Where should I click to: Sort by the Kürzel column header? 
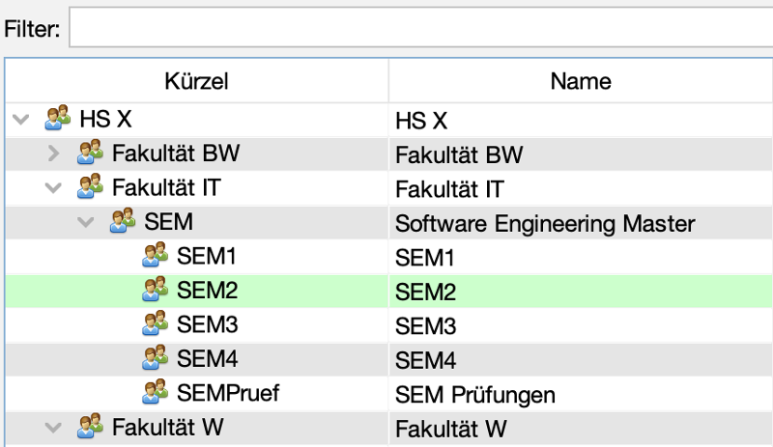[196, 81]
